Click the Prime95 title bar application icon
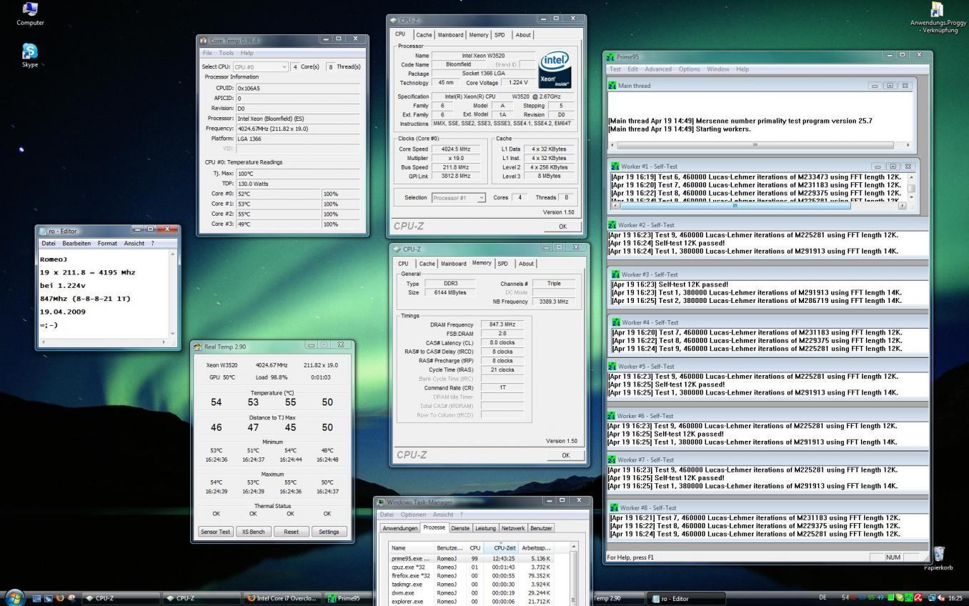 coord(611,56)
